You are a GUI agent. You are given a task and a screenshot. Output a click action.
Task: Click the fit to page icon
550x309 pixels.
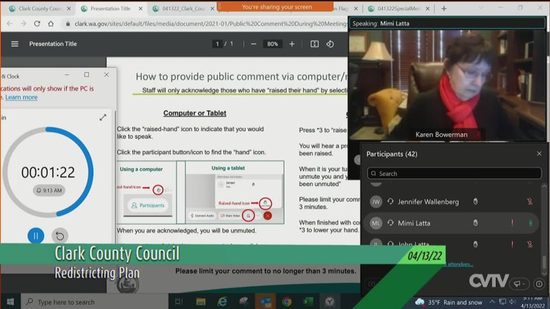[x=314, y=44]
